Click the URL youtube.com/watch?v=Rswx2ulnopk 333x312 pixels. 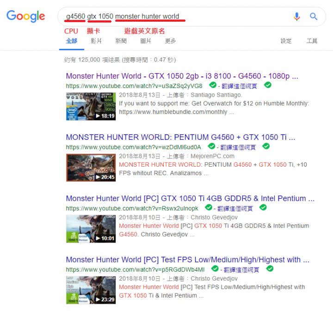tap(132, 208)
